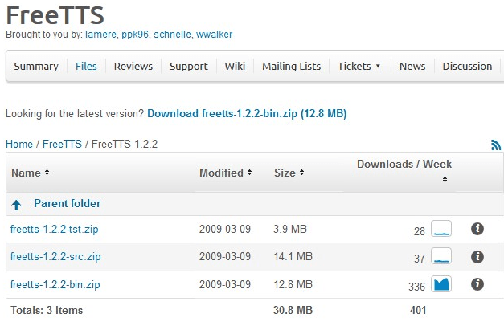
Task: Sort the file list by Name
Action: pyautogui.click(x=30, y=173)
